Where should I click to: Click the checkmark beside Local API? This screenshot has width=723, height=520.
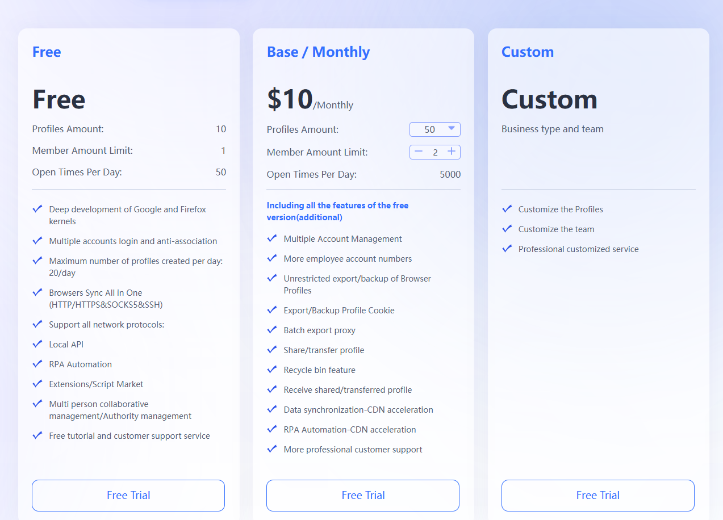[37, 344]
